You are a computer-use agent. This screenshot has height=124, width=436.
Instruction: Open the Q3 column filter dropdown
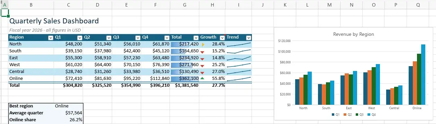pyautogui.click(x=138, y=38)
